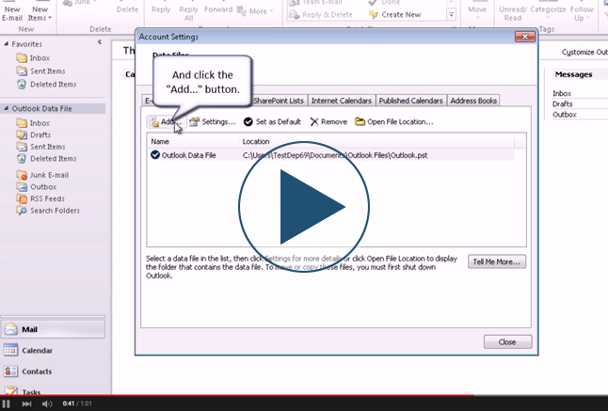
Task: Click New E-mail ribbon button
Action: (x=12, y=11)
